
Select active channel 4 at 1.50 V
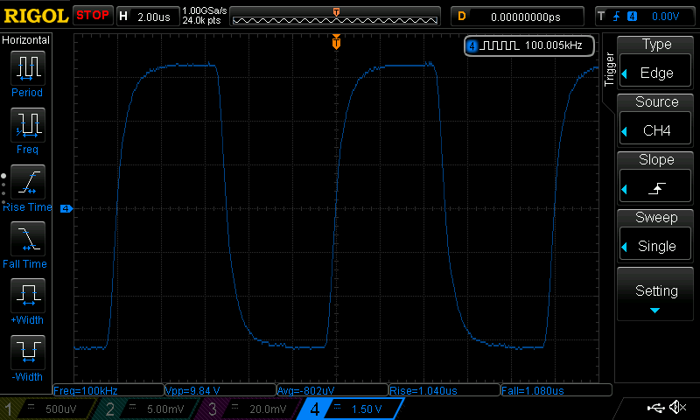click(351, 409)
